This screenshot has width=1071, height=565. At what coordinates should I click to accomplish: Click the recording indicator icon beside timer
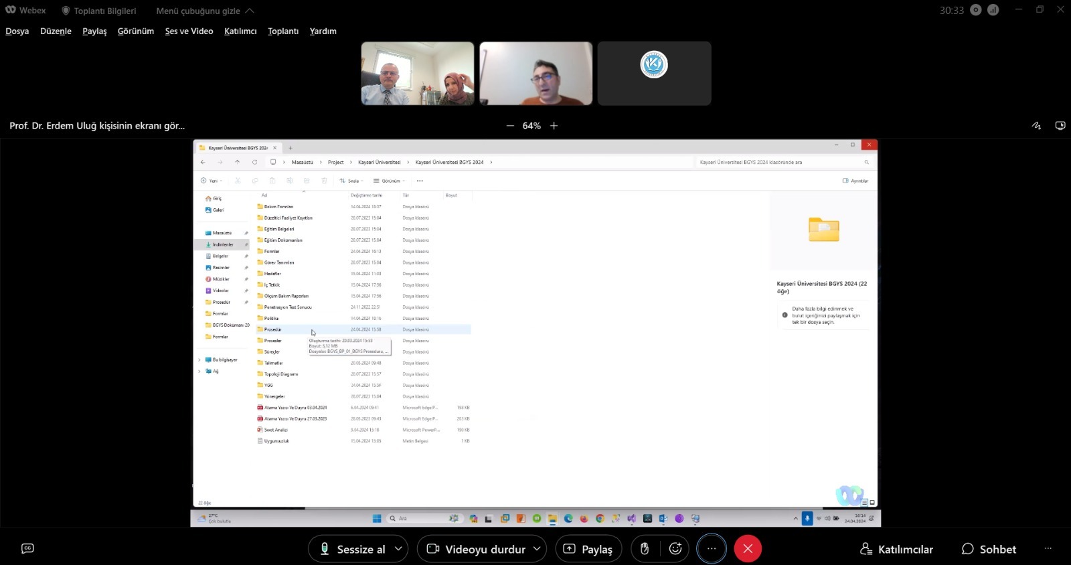click(x=976, y=10)
